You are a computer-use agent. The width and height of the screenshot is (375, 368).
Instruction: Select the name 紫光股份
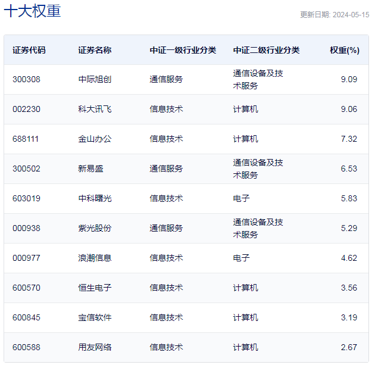(95, 228)
